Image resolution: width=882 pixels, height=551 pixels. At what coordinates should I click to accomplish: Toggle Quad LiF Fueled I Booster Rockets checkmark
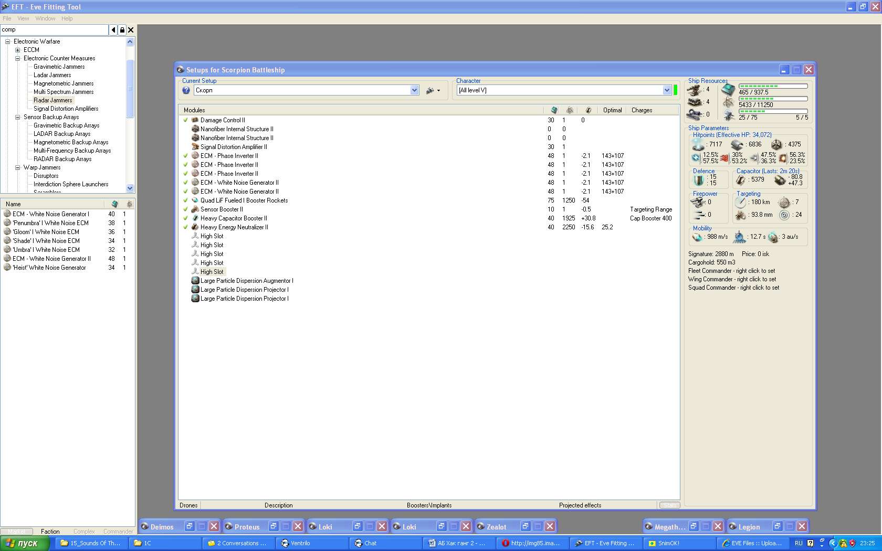coord(185,200)
